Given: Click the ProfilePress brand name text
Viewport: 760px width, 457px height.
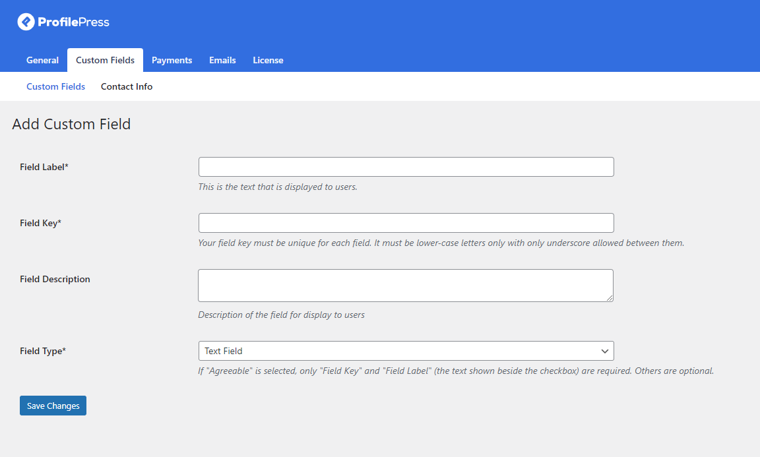Looking at the screenshot, I should click(x=74, y=22).
